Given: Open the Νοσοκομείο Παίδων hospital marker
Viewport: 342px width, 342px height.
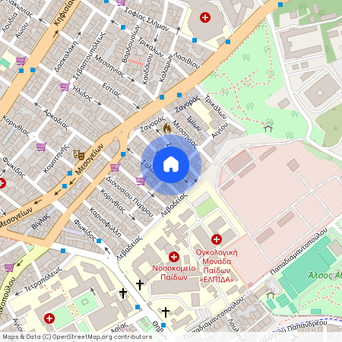Looking at the screenshot, I should tap(174, 257).
